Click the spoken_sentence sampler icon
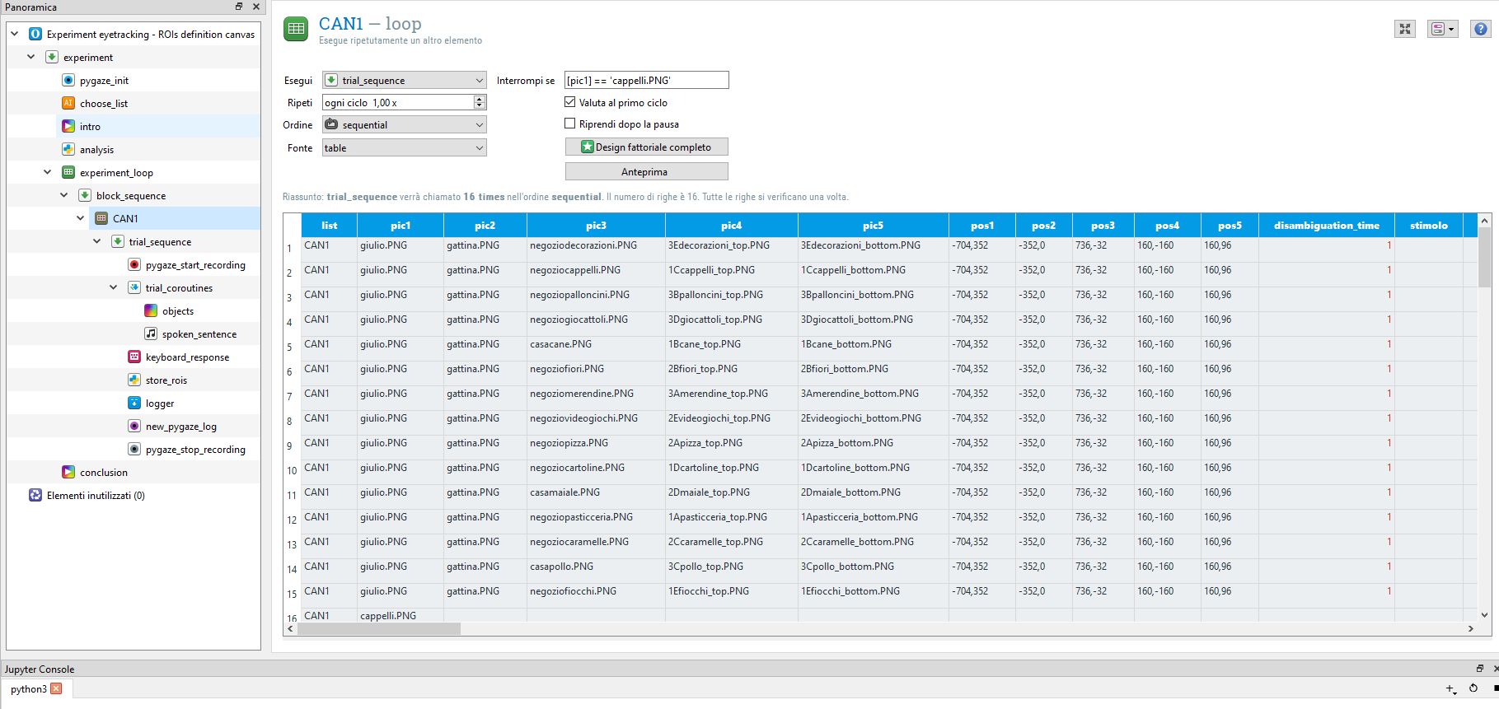 151,334
